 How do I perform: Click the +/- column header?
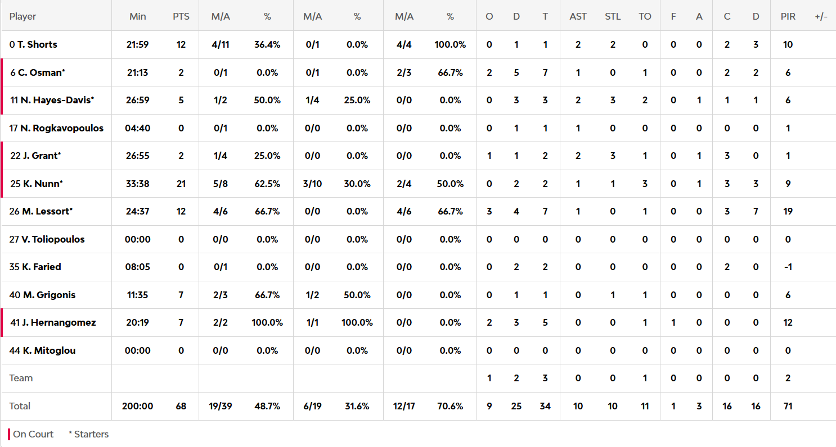(x=821, y=16)
